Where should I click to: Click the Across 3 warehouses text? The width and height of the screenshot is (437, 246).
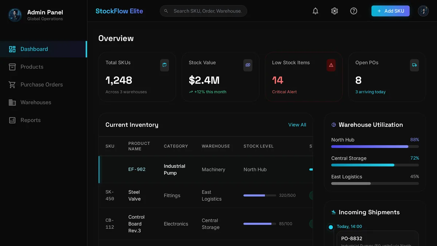coord(126,92)
